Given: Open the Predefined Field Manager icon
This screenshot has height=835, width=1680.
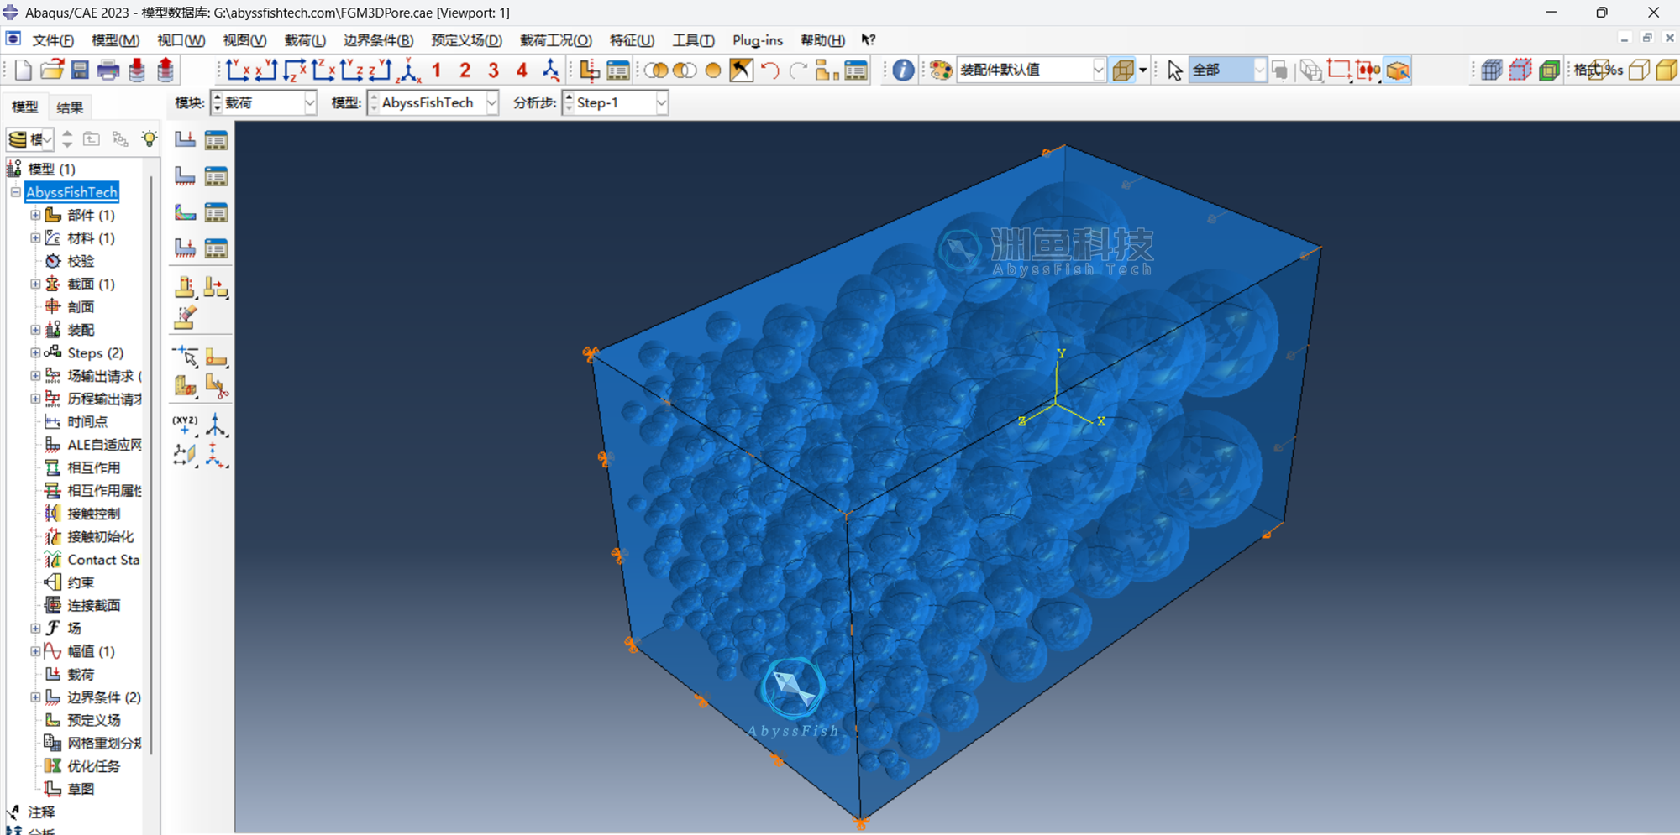Looking at the screenshot, I should [x=217, y=212].
